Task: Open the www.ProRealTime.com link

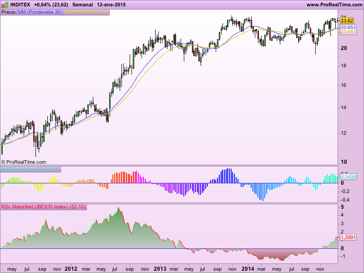Action: (334, 5)
